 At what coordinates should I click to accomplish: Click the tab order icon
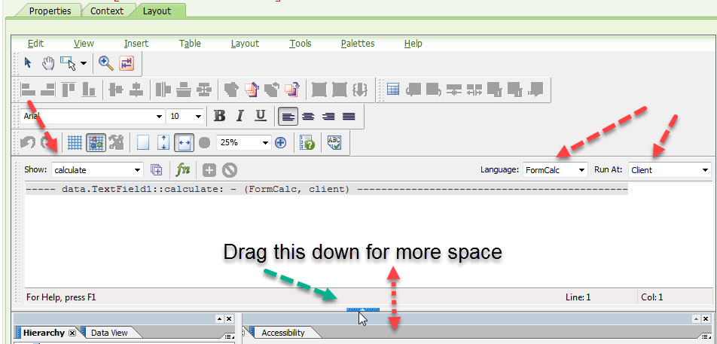[x=127, y=63]
